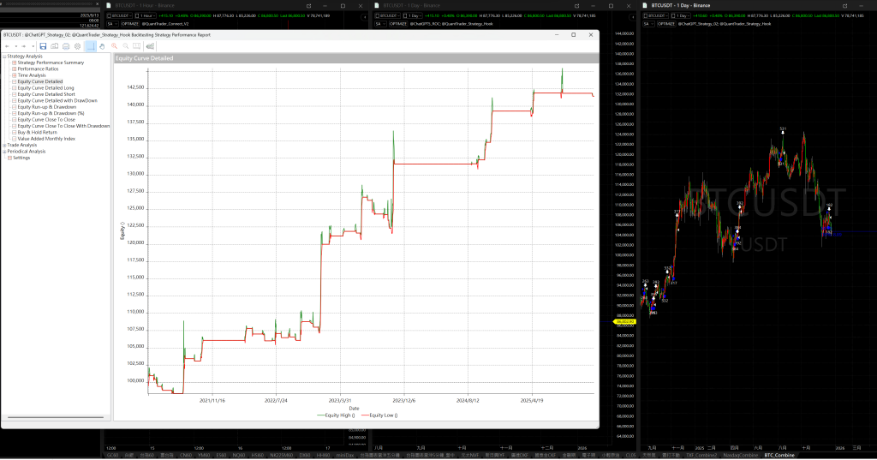
Task: Click the Print report icon
Action: [66, 46]
